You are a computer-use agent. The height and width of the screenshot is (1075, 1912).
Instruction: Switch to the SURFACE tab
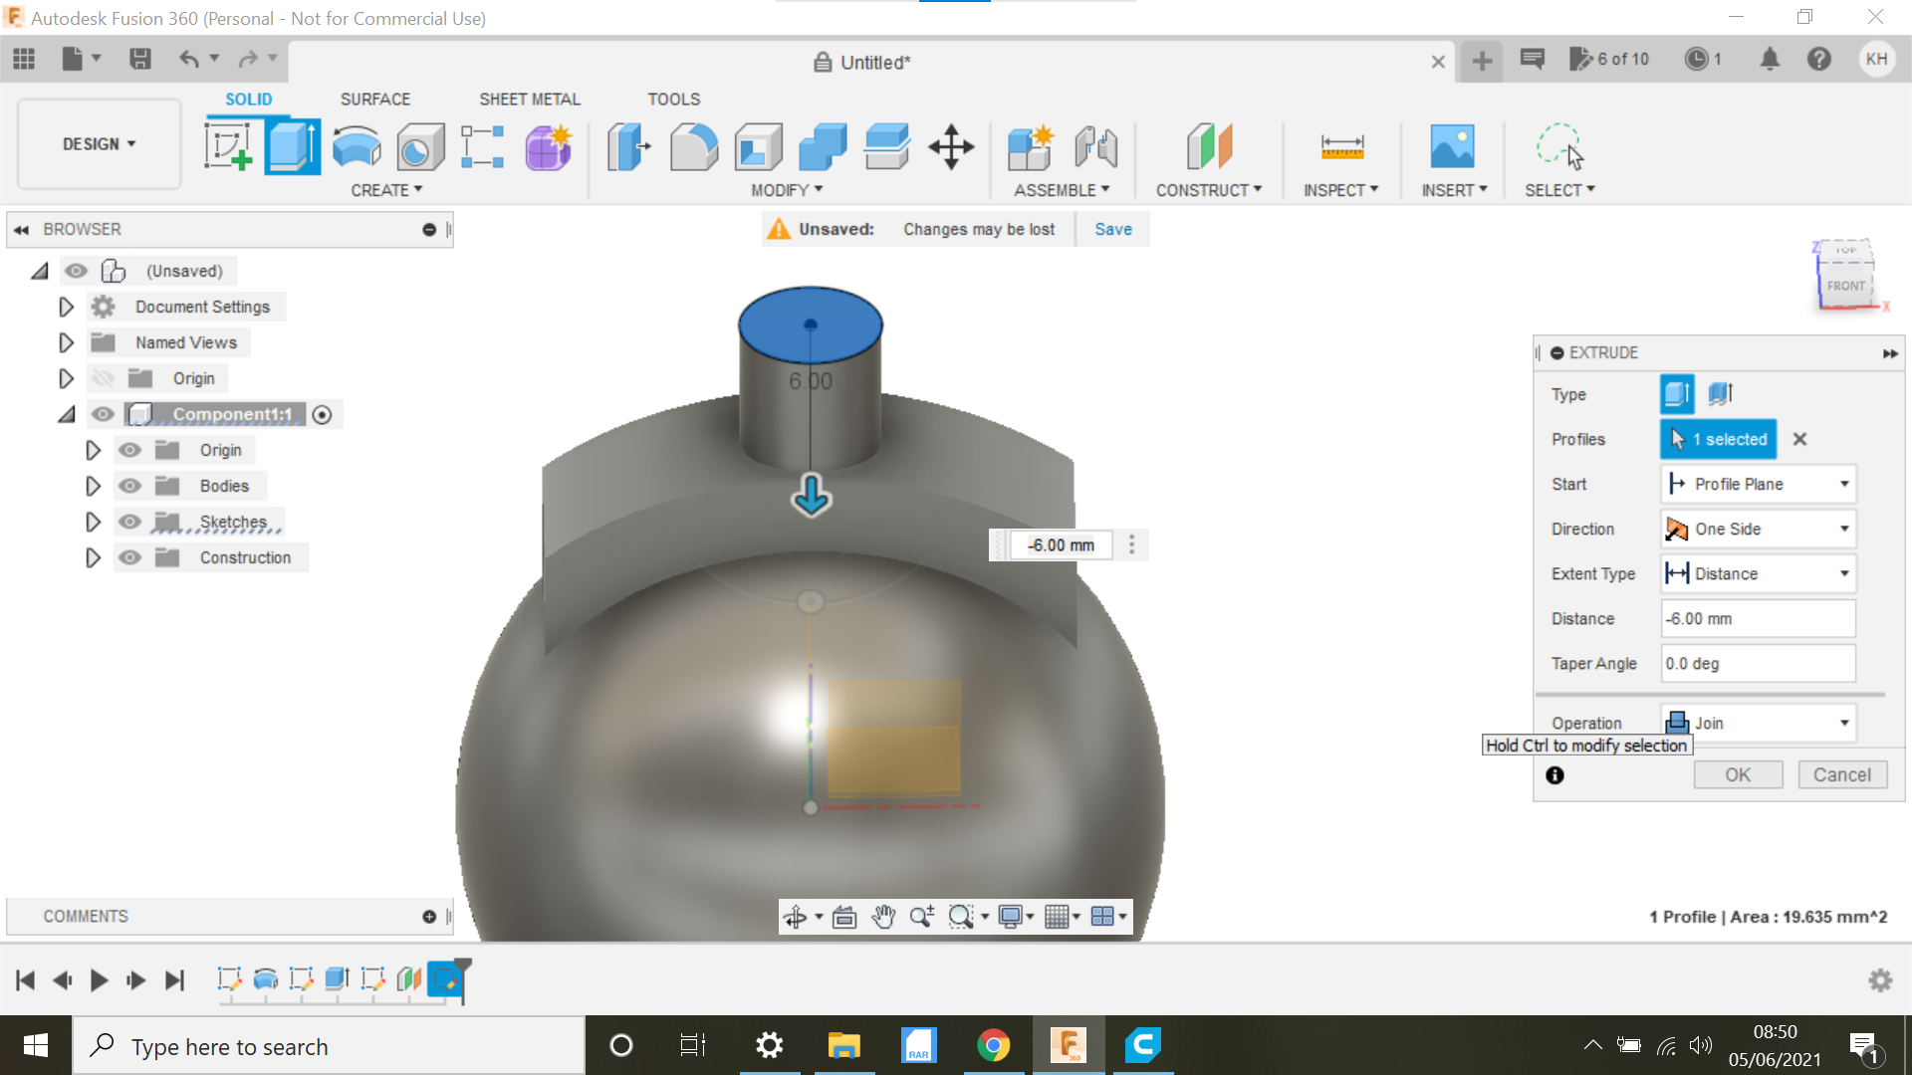(375, 99)
